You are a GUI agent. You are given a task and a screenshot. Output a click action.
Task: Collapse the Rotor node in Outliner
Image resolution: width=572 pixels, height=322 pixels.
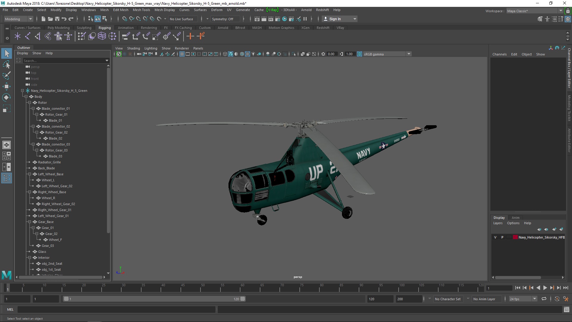pyautogui.click(x=29, y=103)
